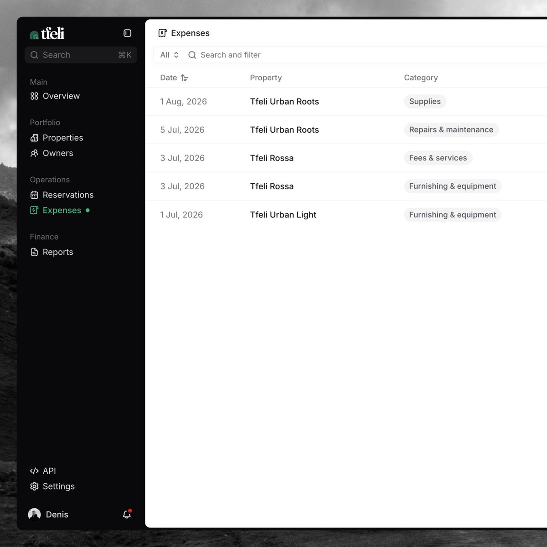Click the Property column header

click(x=266, y=78)
